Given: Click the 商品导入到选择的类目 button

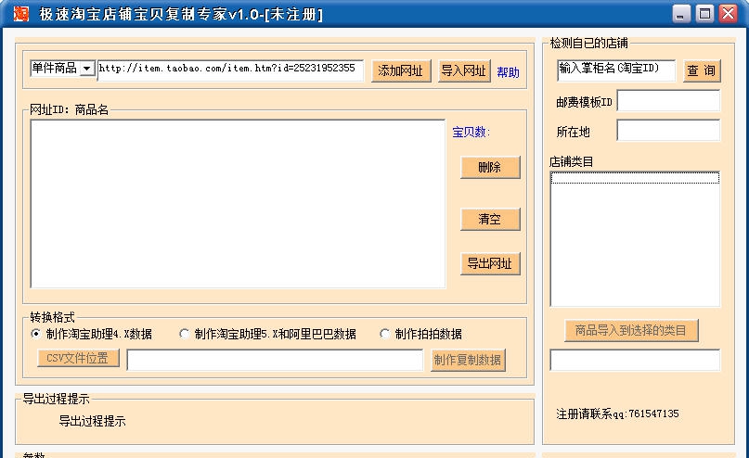Looking at the screenshot, I should [631, 330].
